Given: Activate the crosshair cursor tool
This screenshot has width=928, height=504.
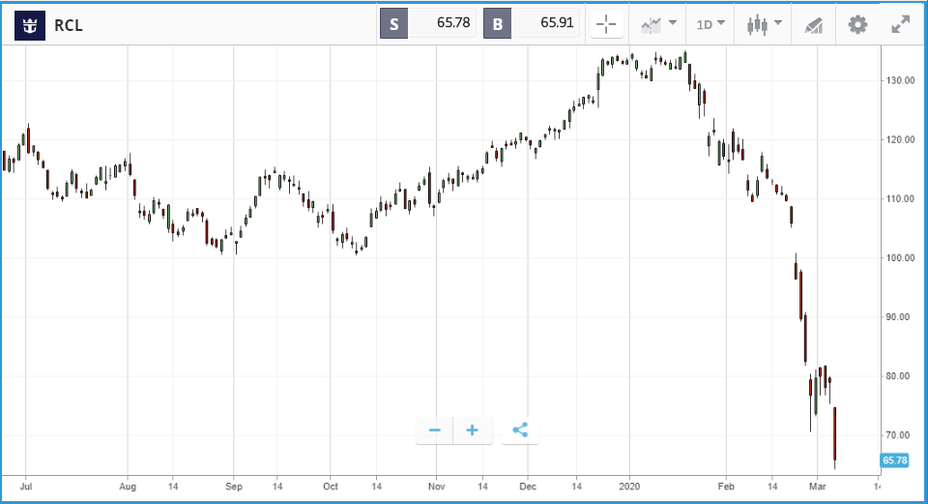Looking at the screenshot, I should click(607, 24).
